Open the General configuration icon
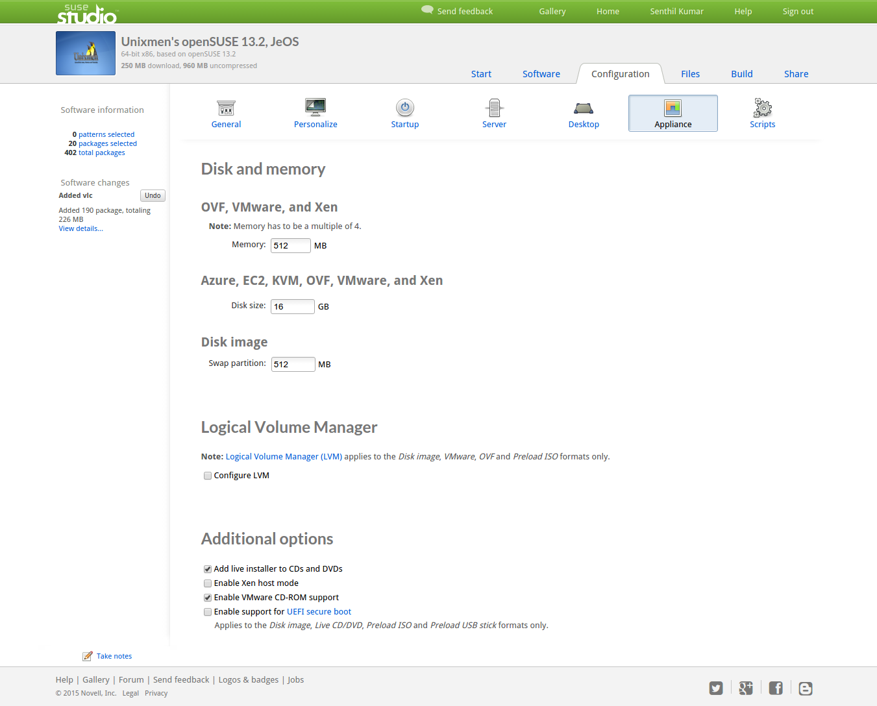 point(226,108)
